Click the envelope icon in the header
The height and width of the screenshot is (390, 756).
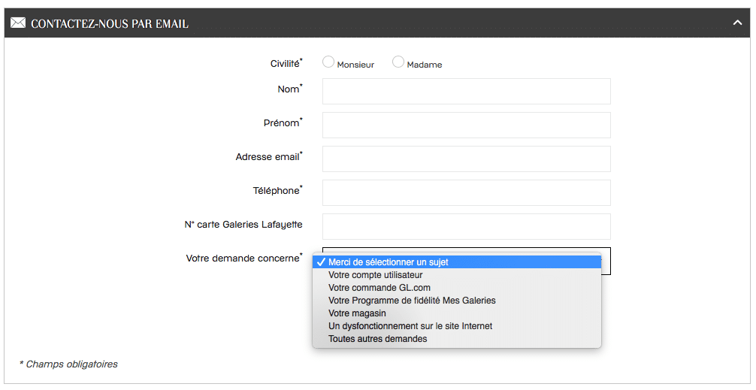tap(17, 23)
